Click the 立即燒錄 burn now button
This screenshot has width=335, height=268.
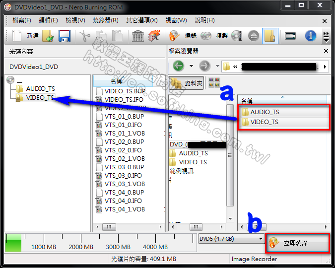pos(297,243)
